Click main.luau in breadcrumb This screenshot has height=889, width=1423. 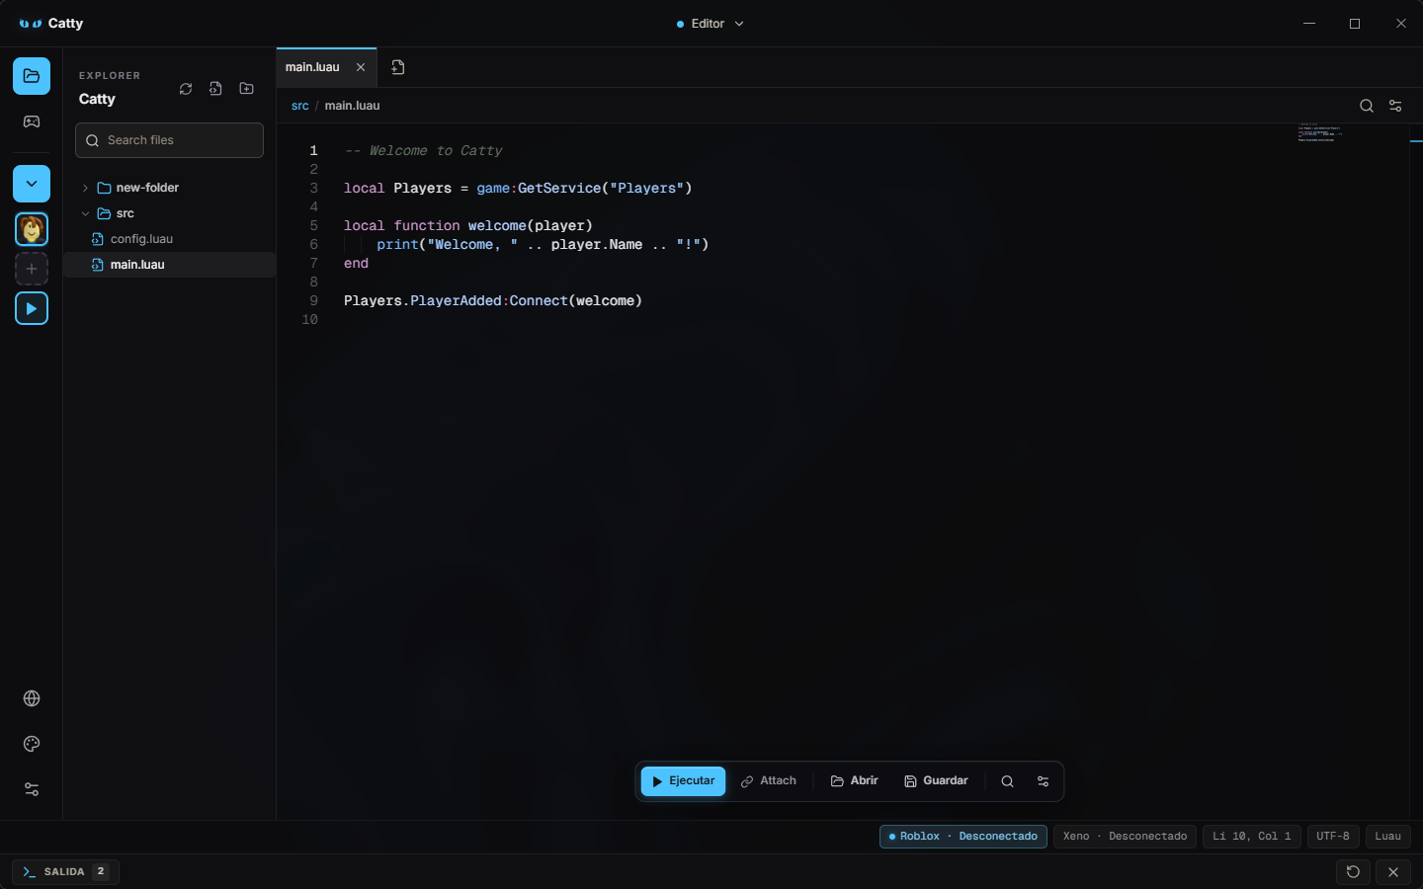point(352,106)
